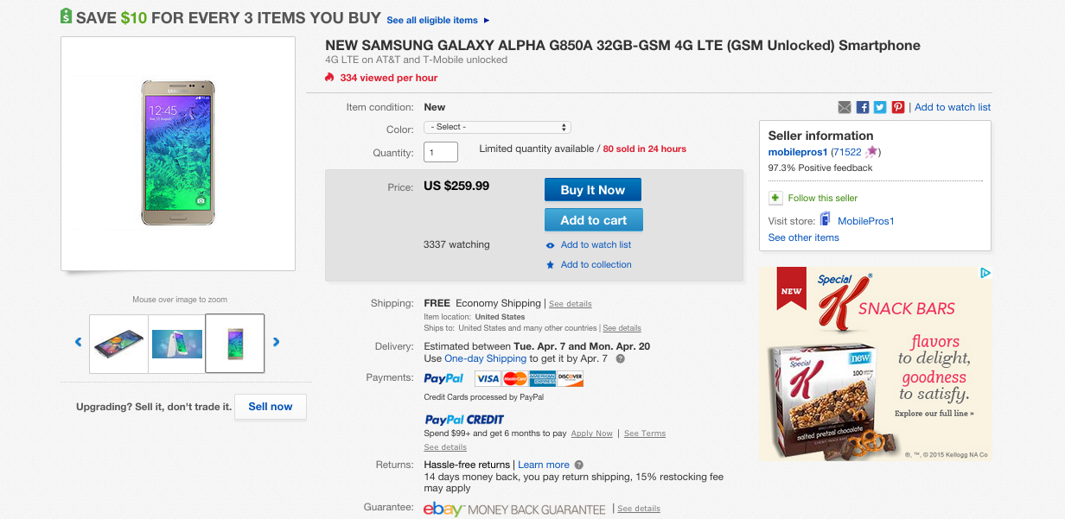This screenshot has height=519, width=1065.
Task: Click the Sell now button
Action: coord(271,407)
